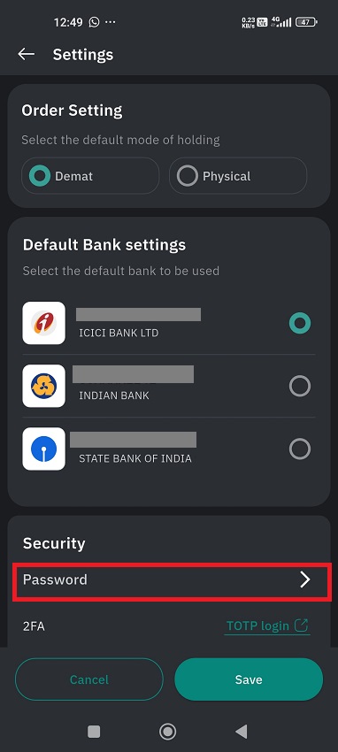Tap the battery indicator in status bar
The height and width of the screenshot is (752, 338).
[306, 22]
